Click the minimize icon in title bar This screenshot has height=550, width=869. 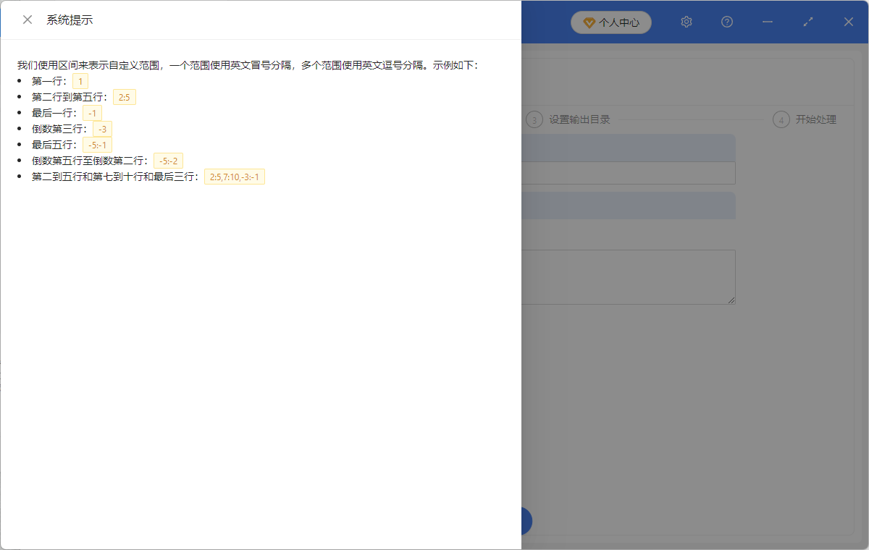767,22
